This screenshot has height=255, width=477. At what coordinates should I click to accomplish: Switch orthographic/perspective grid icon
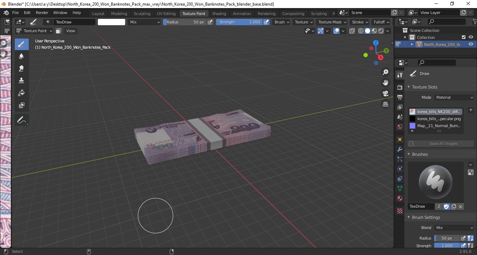(385, 104)
